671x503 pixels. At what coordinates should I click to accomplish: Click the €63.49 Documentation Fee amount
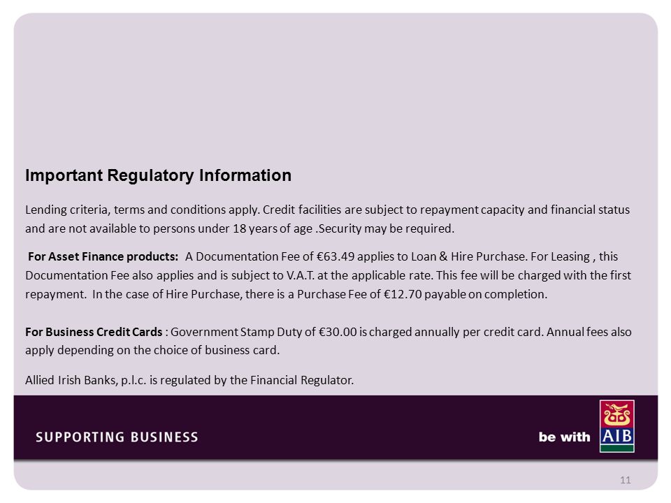(336, 256)
